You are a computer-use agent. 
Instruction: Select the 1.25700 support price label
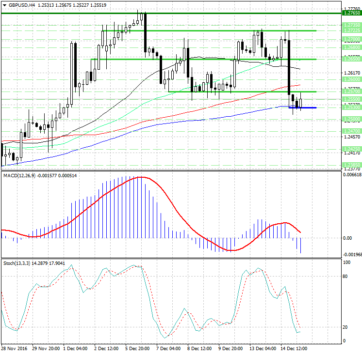pyautogui.click(x=350, y=91)
